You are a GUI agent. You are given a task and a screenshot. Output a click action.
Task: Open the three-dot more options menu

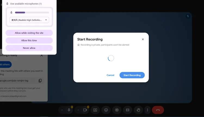(x=147, y=110)
